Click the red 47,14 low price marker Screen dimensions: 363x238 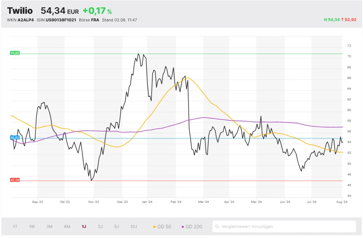15,180
